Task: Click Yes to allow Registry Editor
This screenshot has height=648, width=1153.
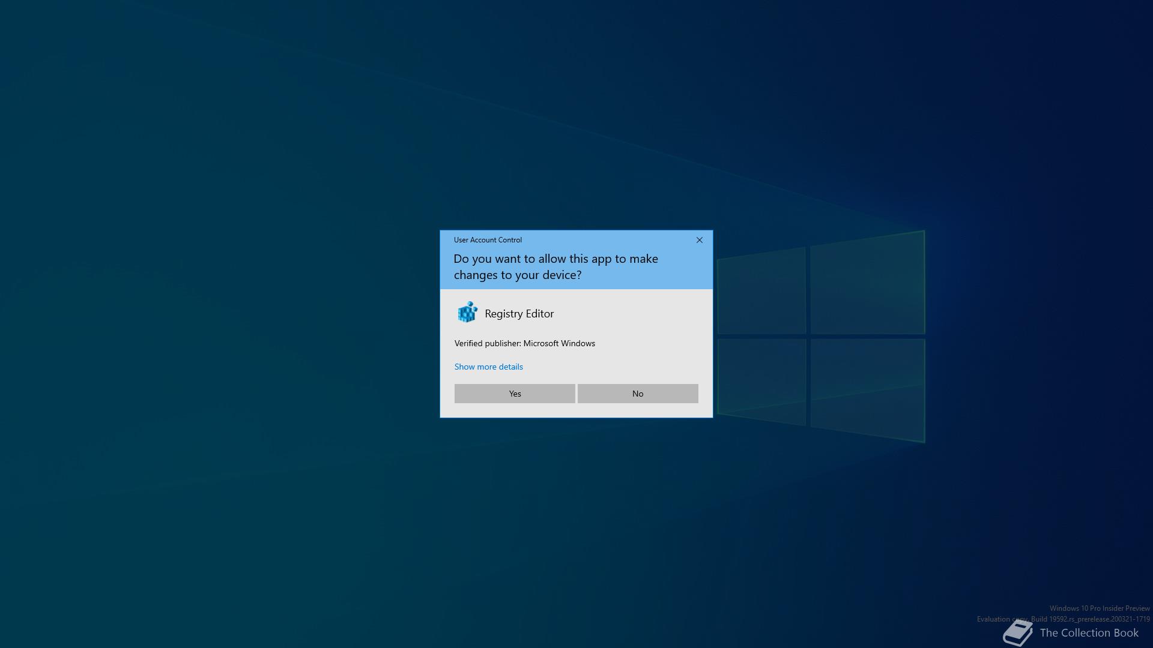Action: (514, 394)
